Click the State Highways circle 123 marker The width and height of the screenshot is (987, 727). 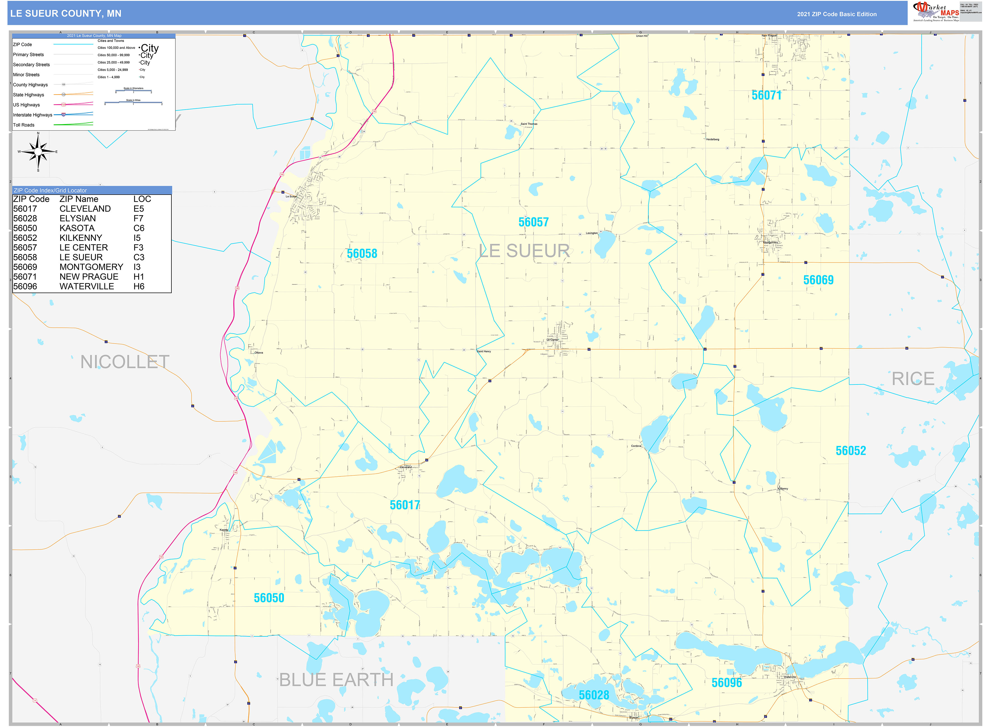[63, 95]
